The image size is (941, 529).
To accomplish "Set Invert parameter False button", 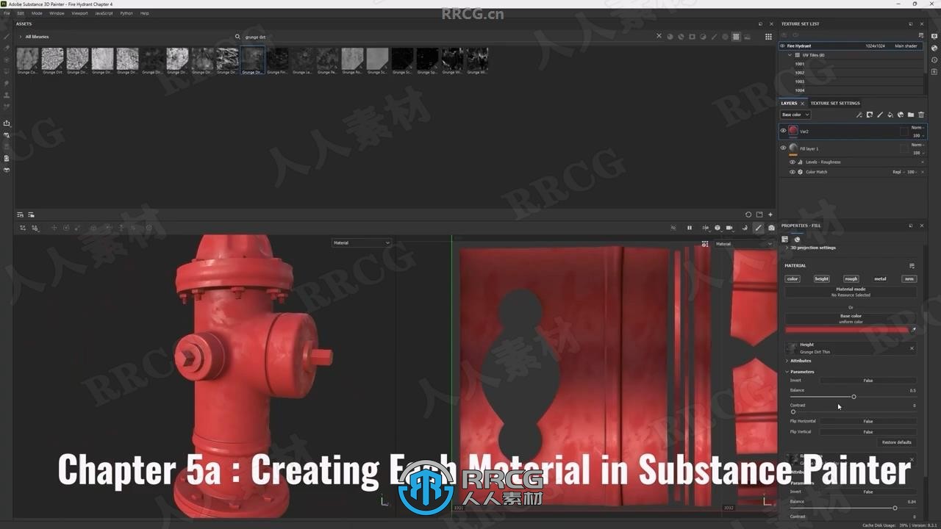I will tap(868, 381).
